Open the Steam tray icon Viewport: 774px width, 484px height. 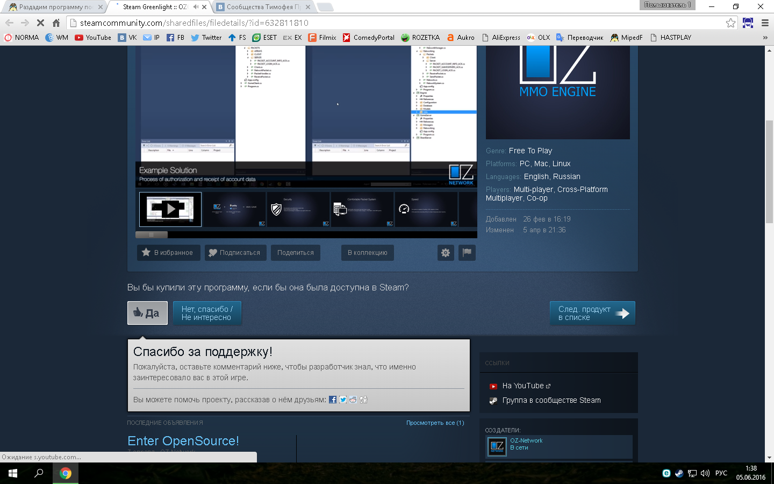point(679,473)
